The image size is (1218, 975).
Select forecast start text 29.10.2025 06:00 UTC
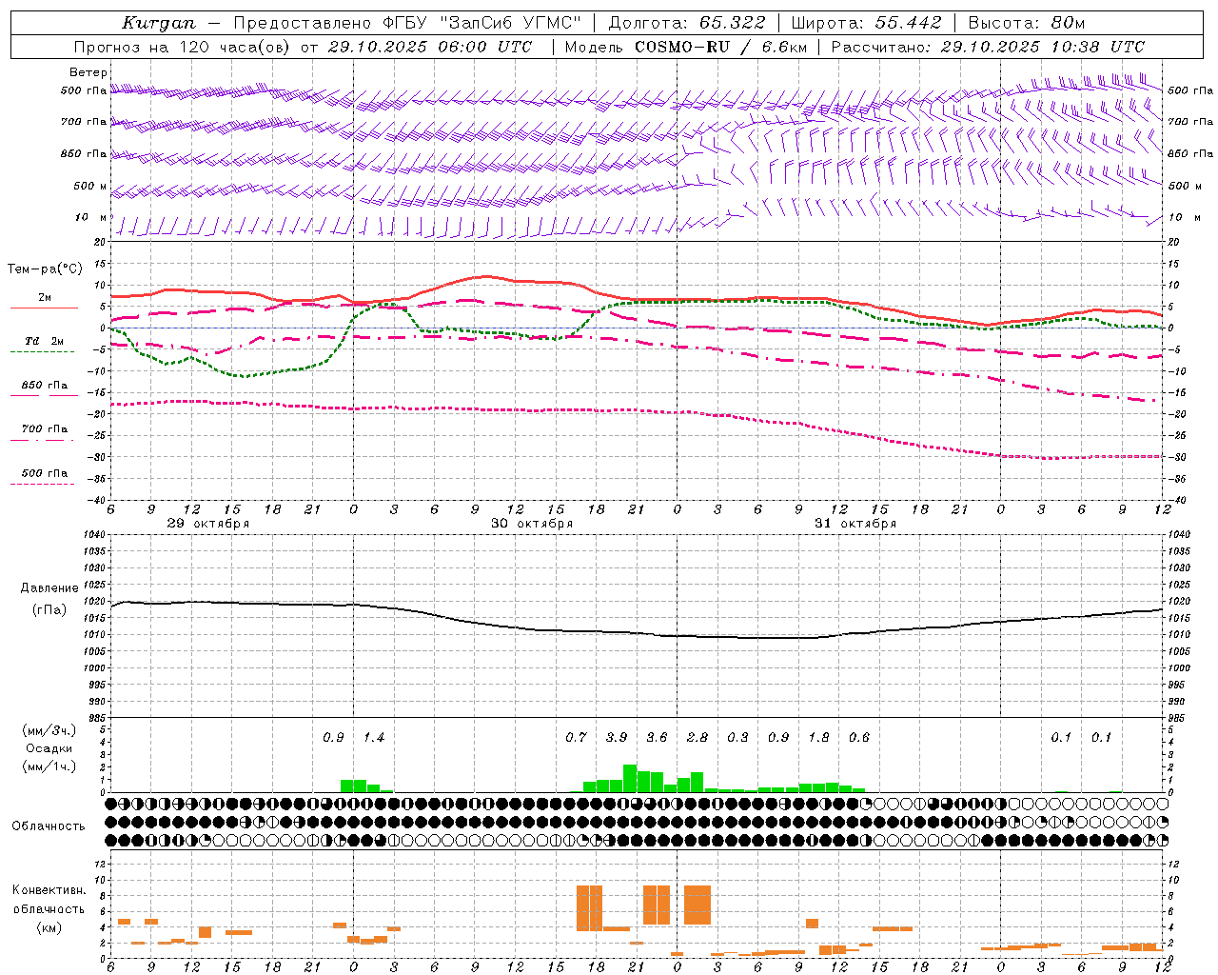(x=430, y=47)
